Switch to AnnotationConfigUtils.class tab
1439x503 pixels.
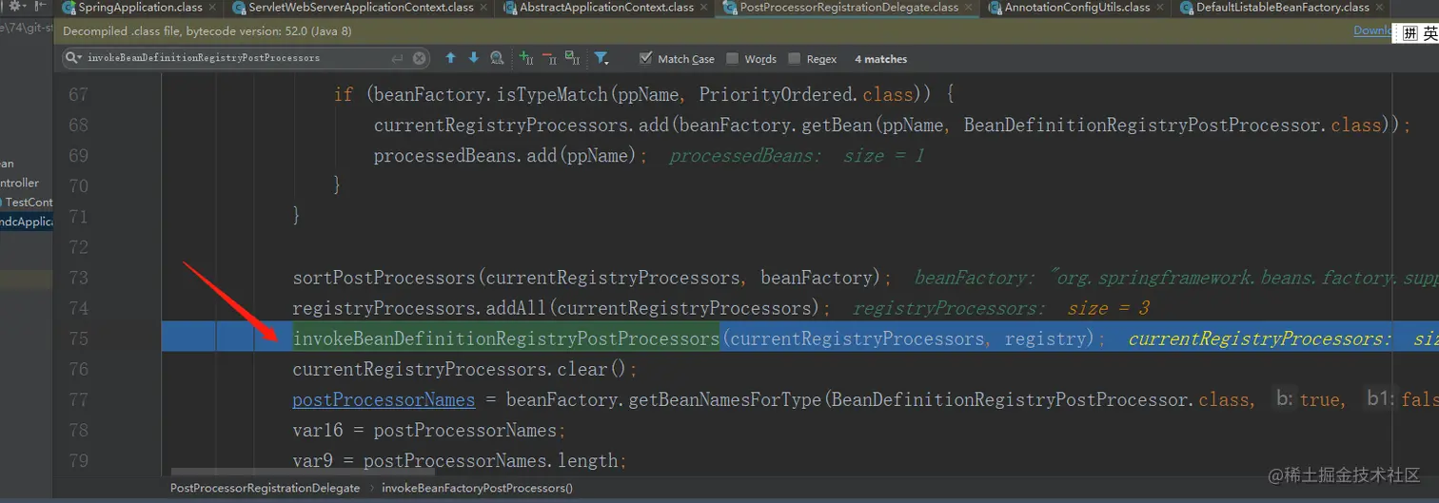point(1077,8)
